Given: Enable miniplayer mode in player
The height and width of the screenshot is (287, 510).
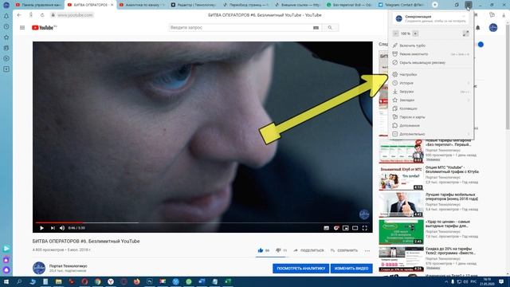Looking at the screenshot, I should click(x=345, y=228).
